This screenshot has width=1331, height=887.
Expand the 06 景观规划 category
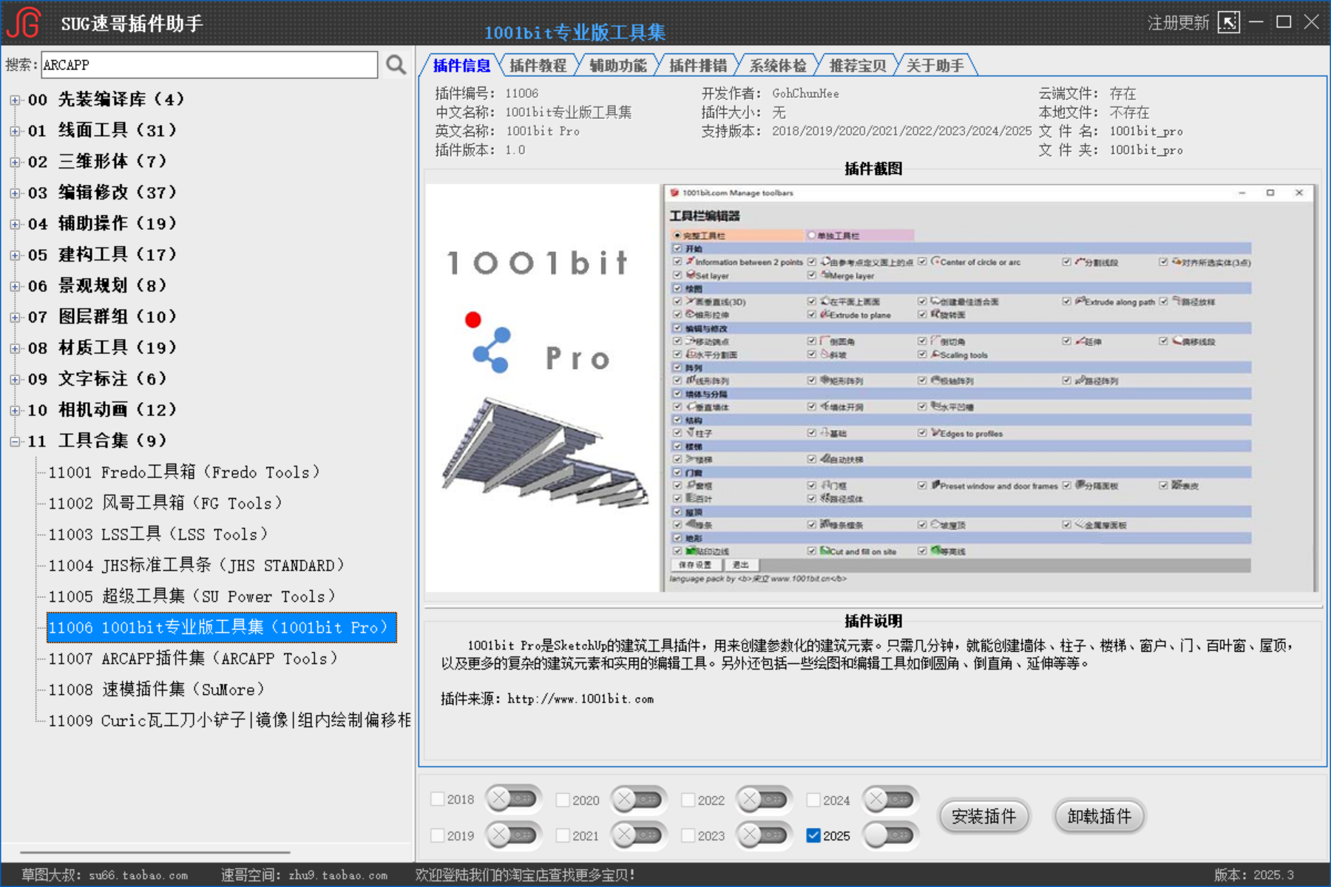click(15, 287)
